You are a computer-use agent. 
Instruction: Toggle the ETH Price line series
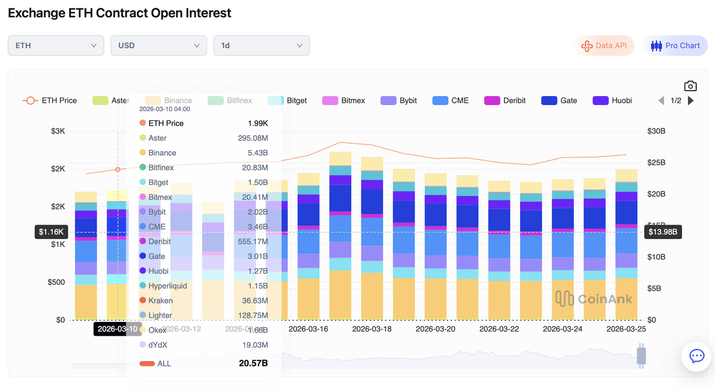pyautogui.click(x=49, y=101)
